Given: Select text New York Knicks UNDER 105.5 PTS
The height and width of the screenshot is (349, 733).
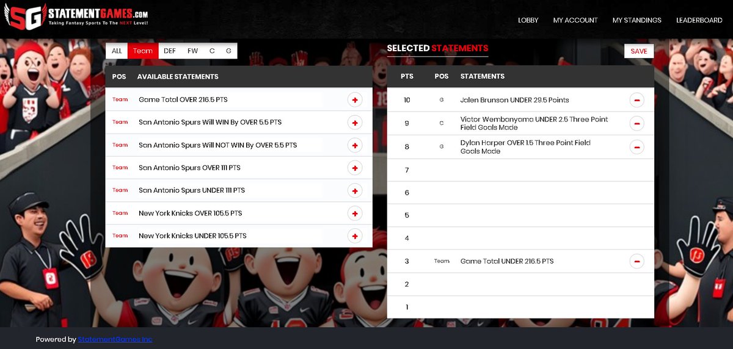Looking at the screenshot, I should tap(192, 236).
